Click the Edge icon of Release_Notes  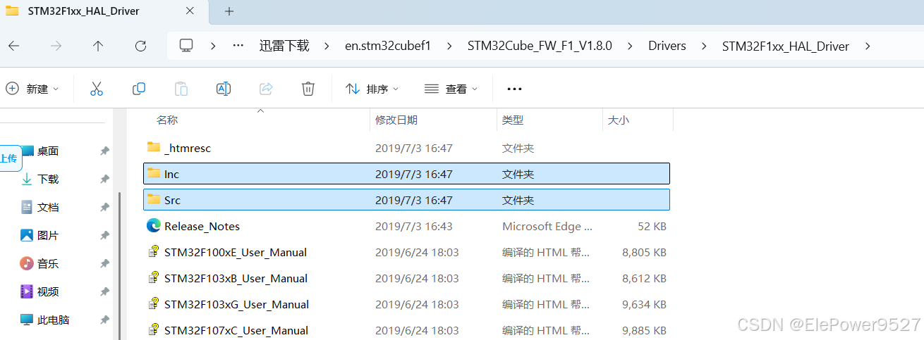coord(154,226)
